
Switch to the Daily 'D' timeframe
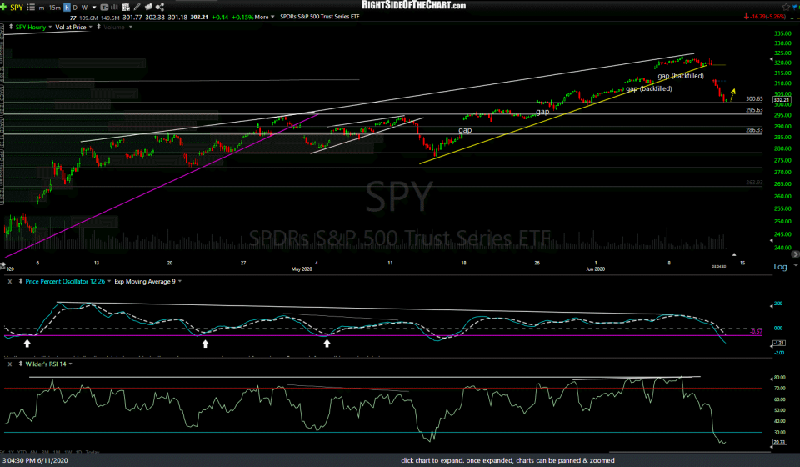click(x=75, y=8)
